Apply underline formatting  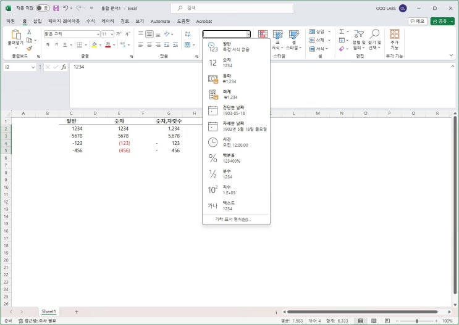point(65,45)
